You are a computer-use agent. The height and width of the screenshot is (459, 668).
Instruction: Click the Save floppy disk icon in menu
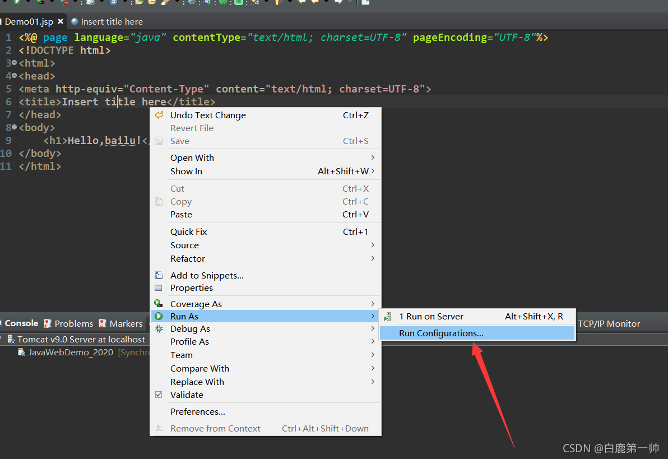pyautogui.click(x=159, y=141)
